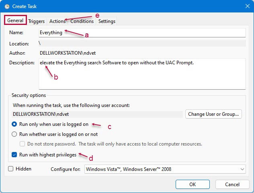Viewport: 254px width, 193px height.
Task: Switch to the General tab
Action: [15, 21]
